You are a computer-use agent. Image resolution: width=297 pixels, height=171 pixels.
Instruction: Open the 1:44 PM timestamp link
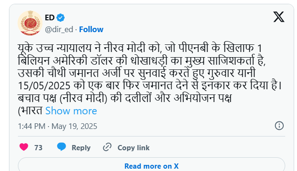pyautogui.click(x=32, y=126)
